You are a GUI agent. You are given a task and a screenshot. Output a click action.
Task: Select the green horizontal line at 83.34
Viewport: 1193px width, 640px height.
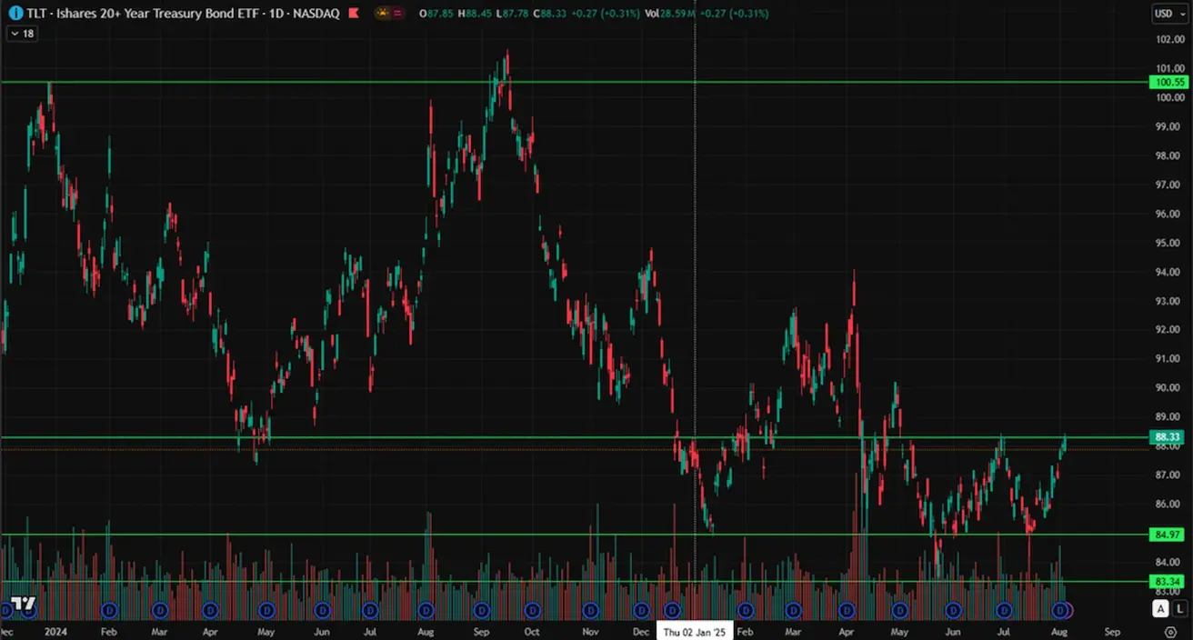click(x=573, y=582)
